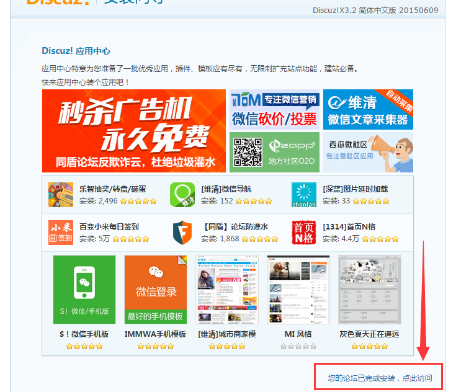This screenshot has width=456, height=392.
Task: Select the 百变小米每日签到 icon
Action: [x=60, y=233]
